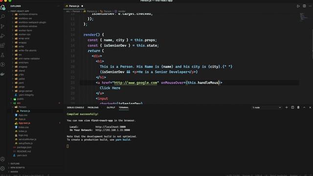Screen dimensions: 313x176
Task: Select the write-file-atomic folder
Action: tap(27, 50)
